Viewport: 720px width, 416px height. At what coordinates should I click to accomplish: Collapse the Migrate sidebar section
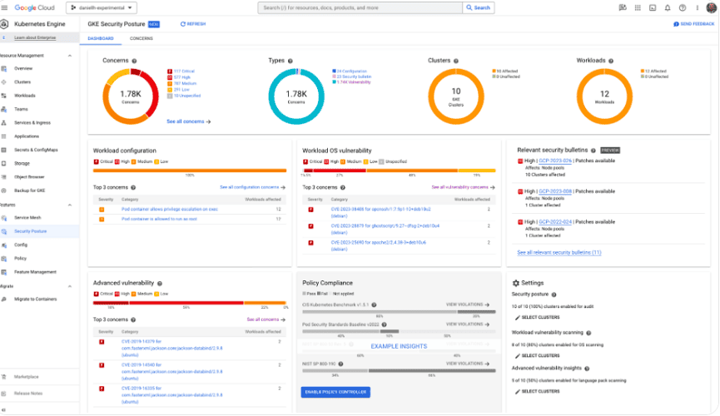[x=70, y=286]
